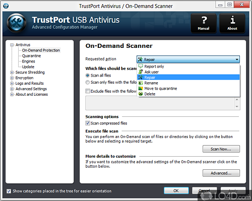This screenshot has width=252, height=201.
Task: Click the question mark icon beside Ask user
Action: point(141,72)
